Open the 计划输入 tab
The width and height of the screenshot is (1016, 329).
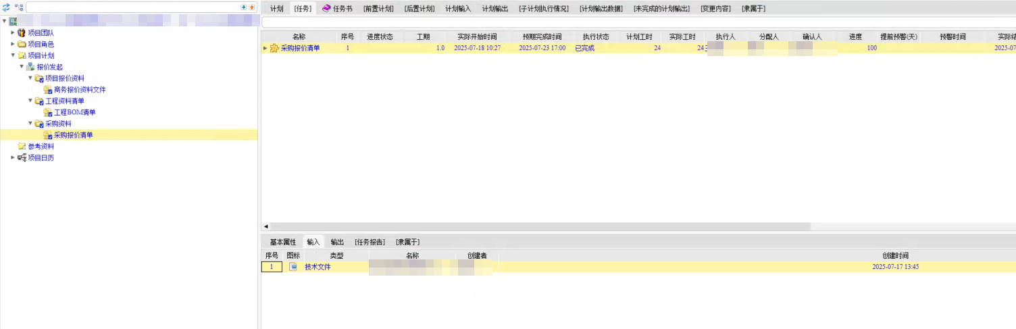coord(458,9)
